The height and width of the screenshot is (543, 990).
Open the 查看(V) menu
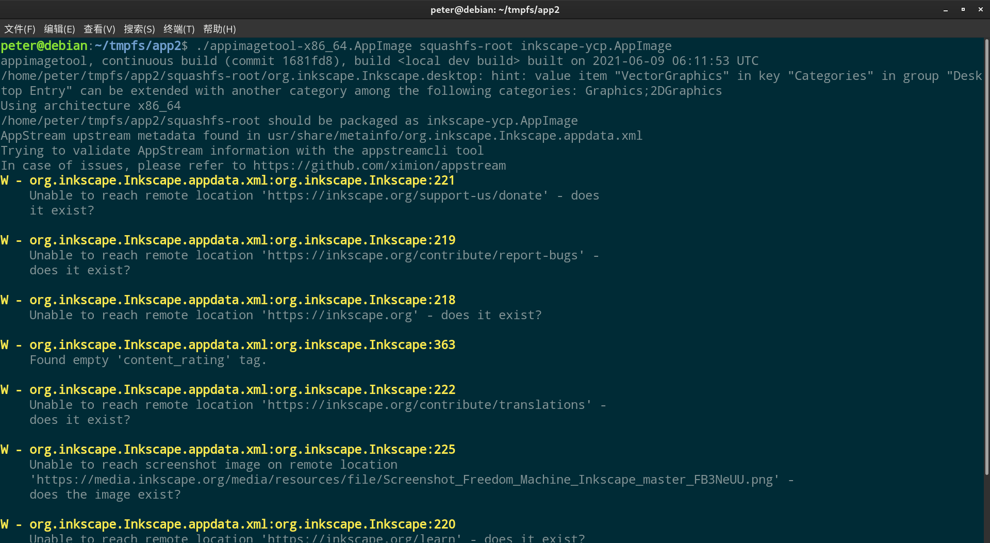pos(99,29)
